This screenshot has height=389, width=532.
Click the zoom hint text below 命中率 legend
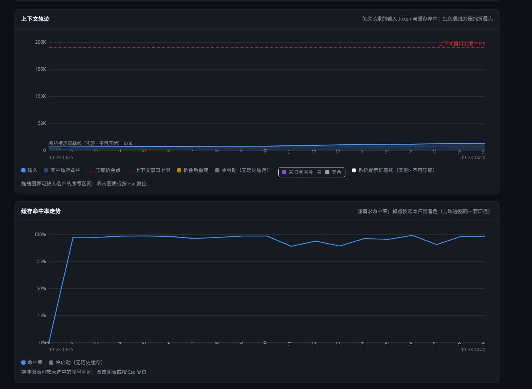tap(84, 372)
